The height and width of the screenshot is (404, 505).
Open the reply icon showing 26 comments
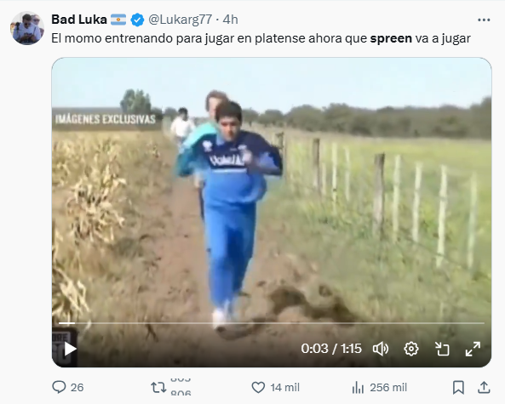tap(59, 387)
